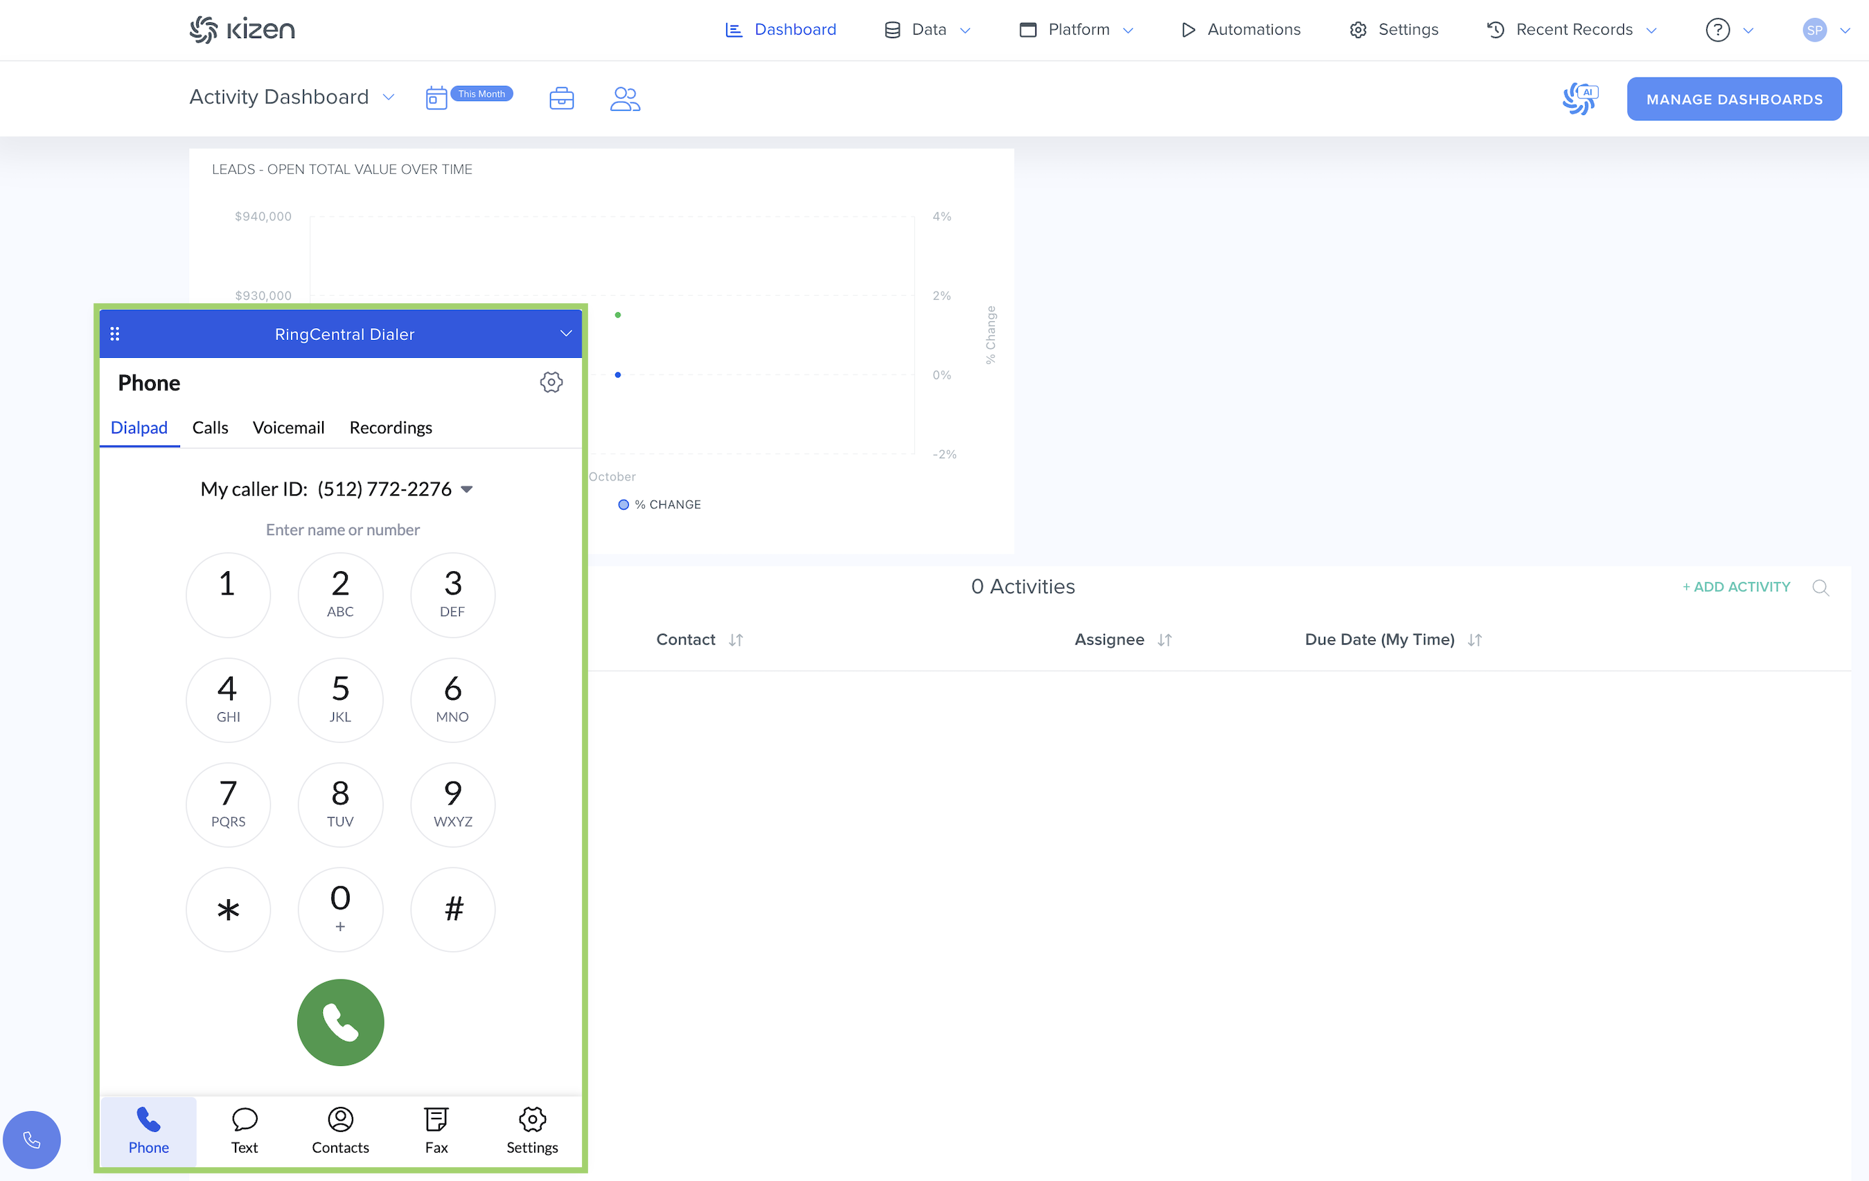Click the floating phone launcher bubble

(32, 1139)
